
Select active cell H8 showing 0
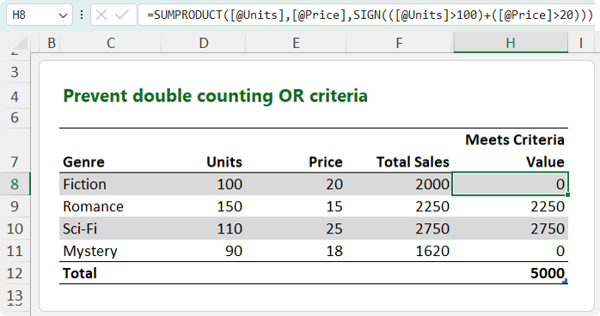[510, 184]
